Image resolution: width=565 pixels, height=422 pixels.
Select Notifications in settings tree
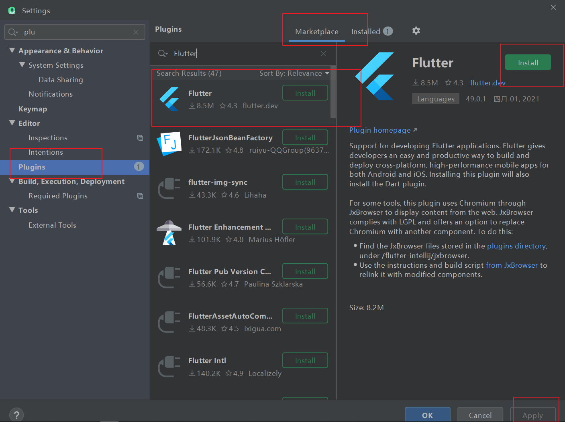pos(51,94)
